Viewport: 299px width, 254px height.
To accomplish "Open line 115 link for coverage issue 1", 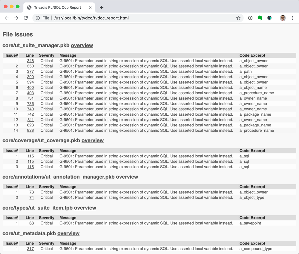I will [30, 156].
